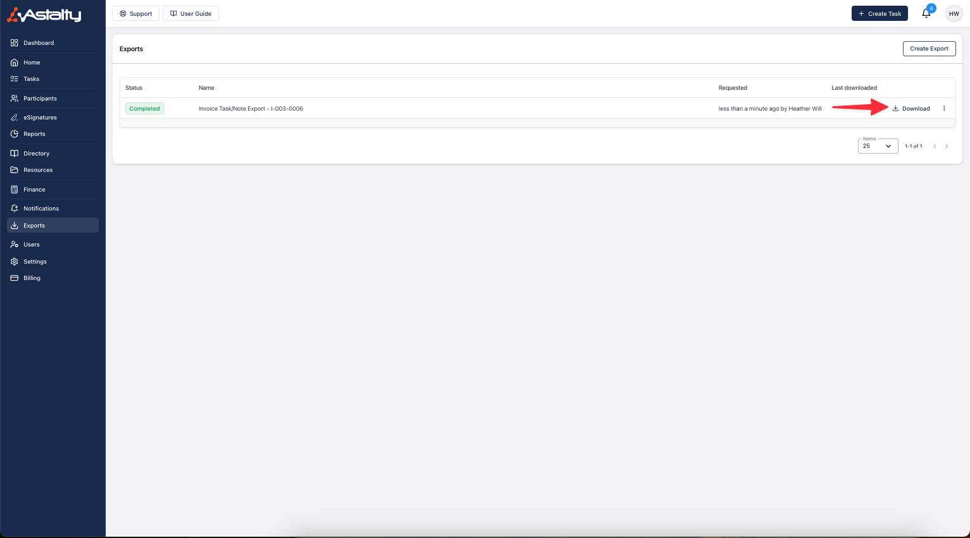Download the Invoice Task/Note Export
The width and height of the screenshot is (970, 538).
tap(911, 109)
